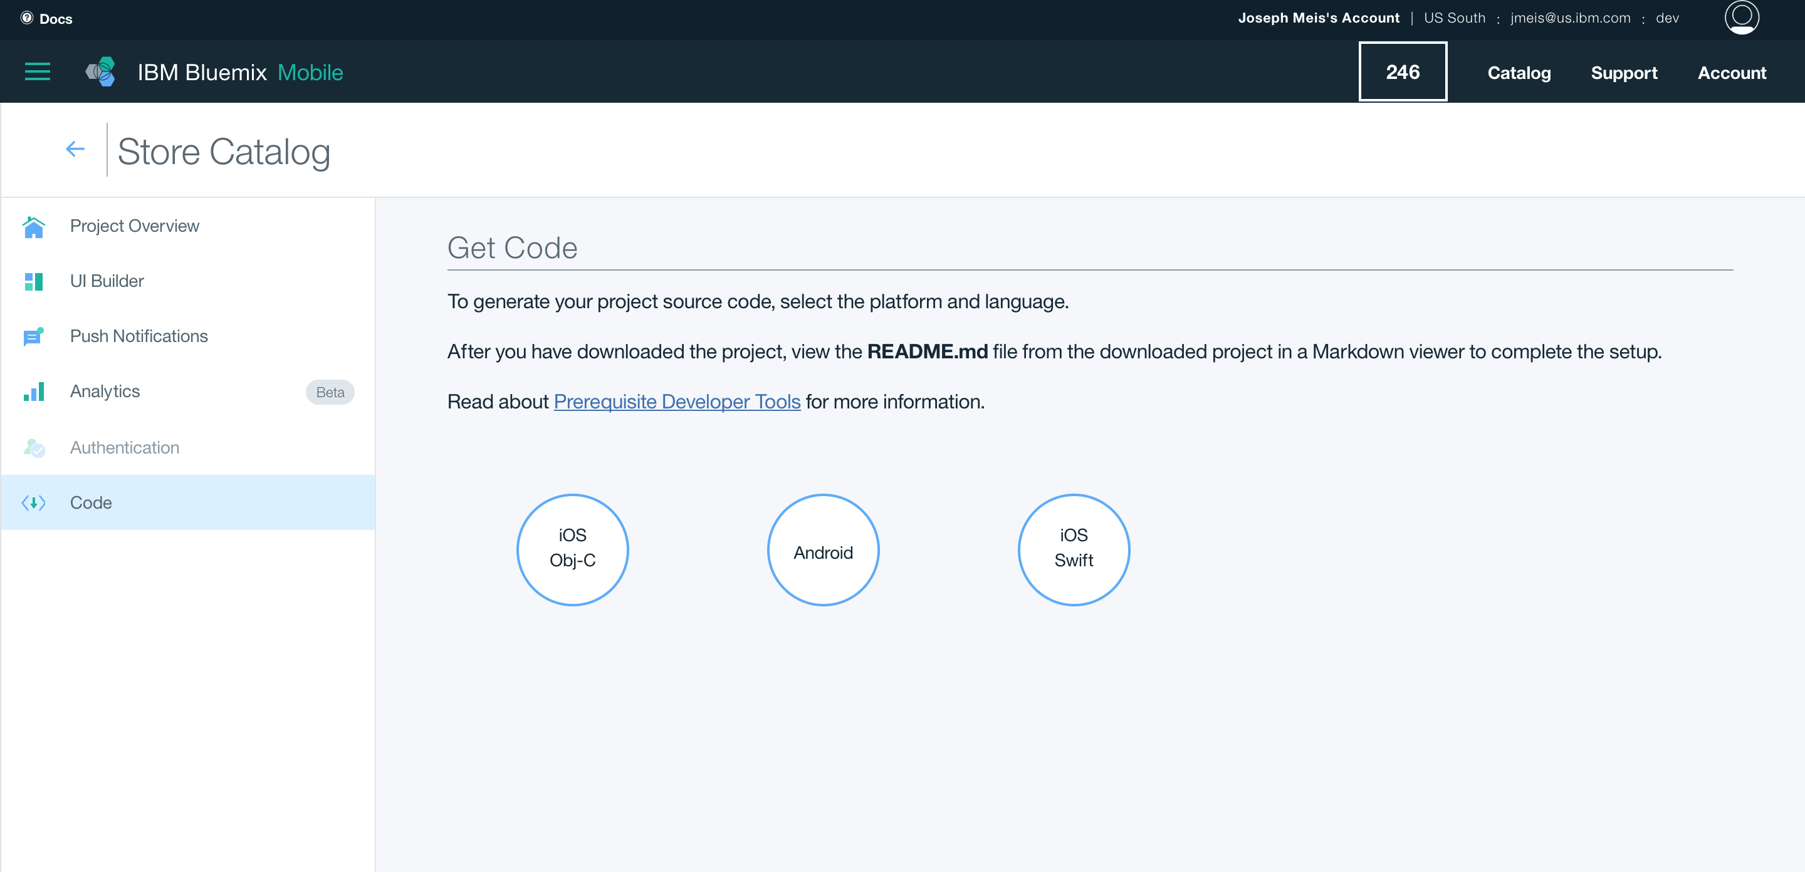Select Android platform circle

click(x=824, y=550)
